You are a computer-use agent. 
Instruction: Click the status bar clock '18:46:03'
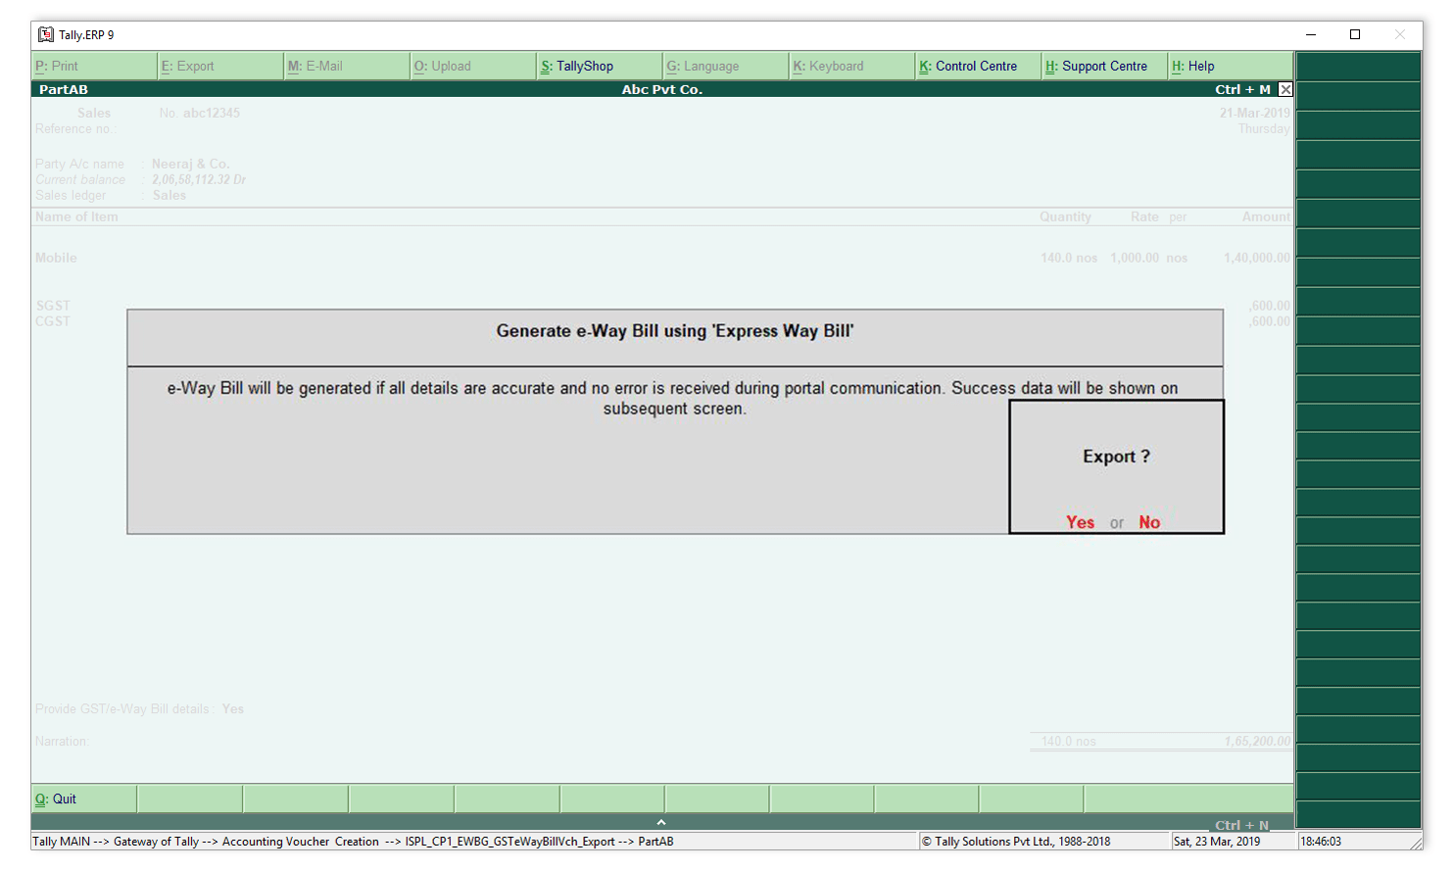pyautogui.click(x=1321, y=841)
